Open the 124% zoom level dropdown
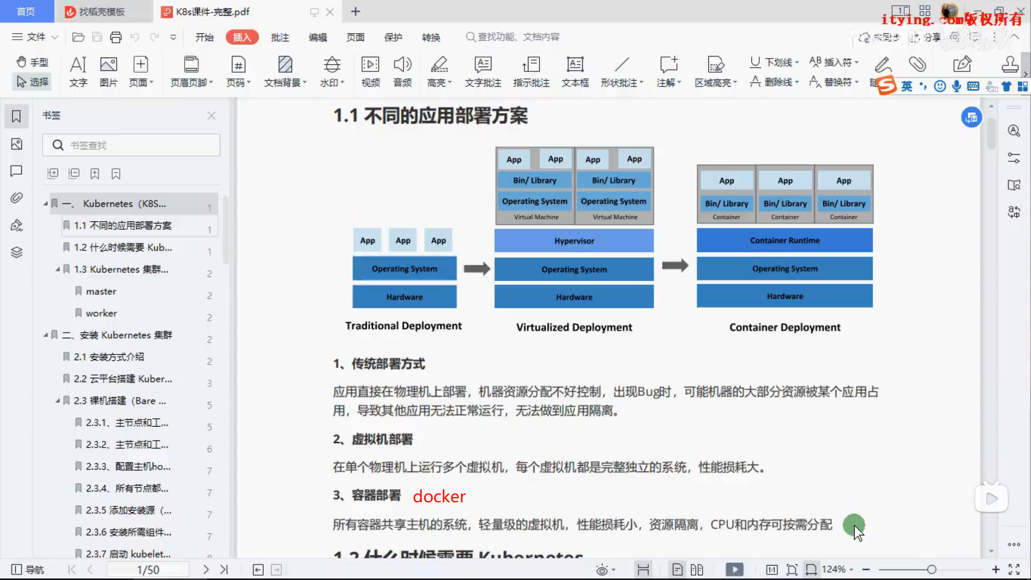 coord(837,569)
